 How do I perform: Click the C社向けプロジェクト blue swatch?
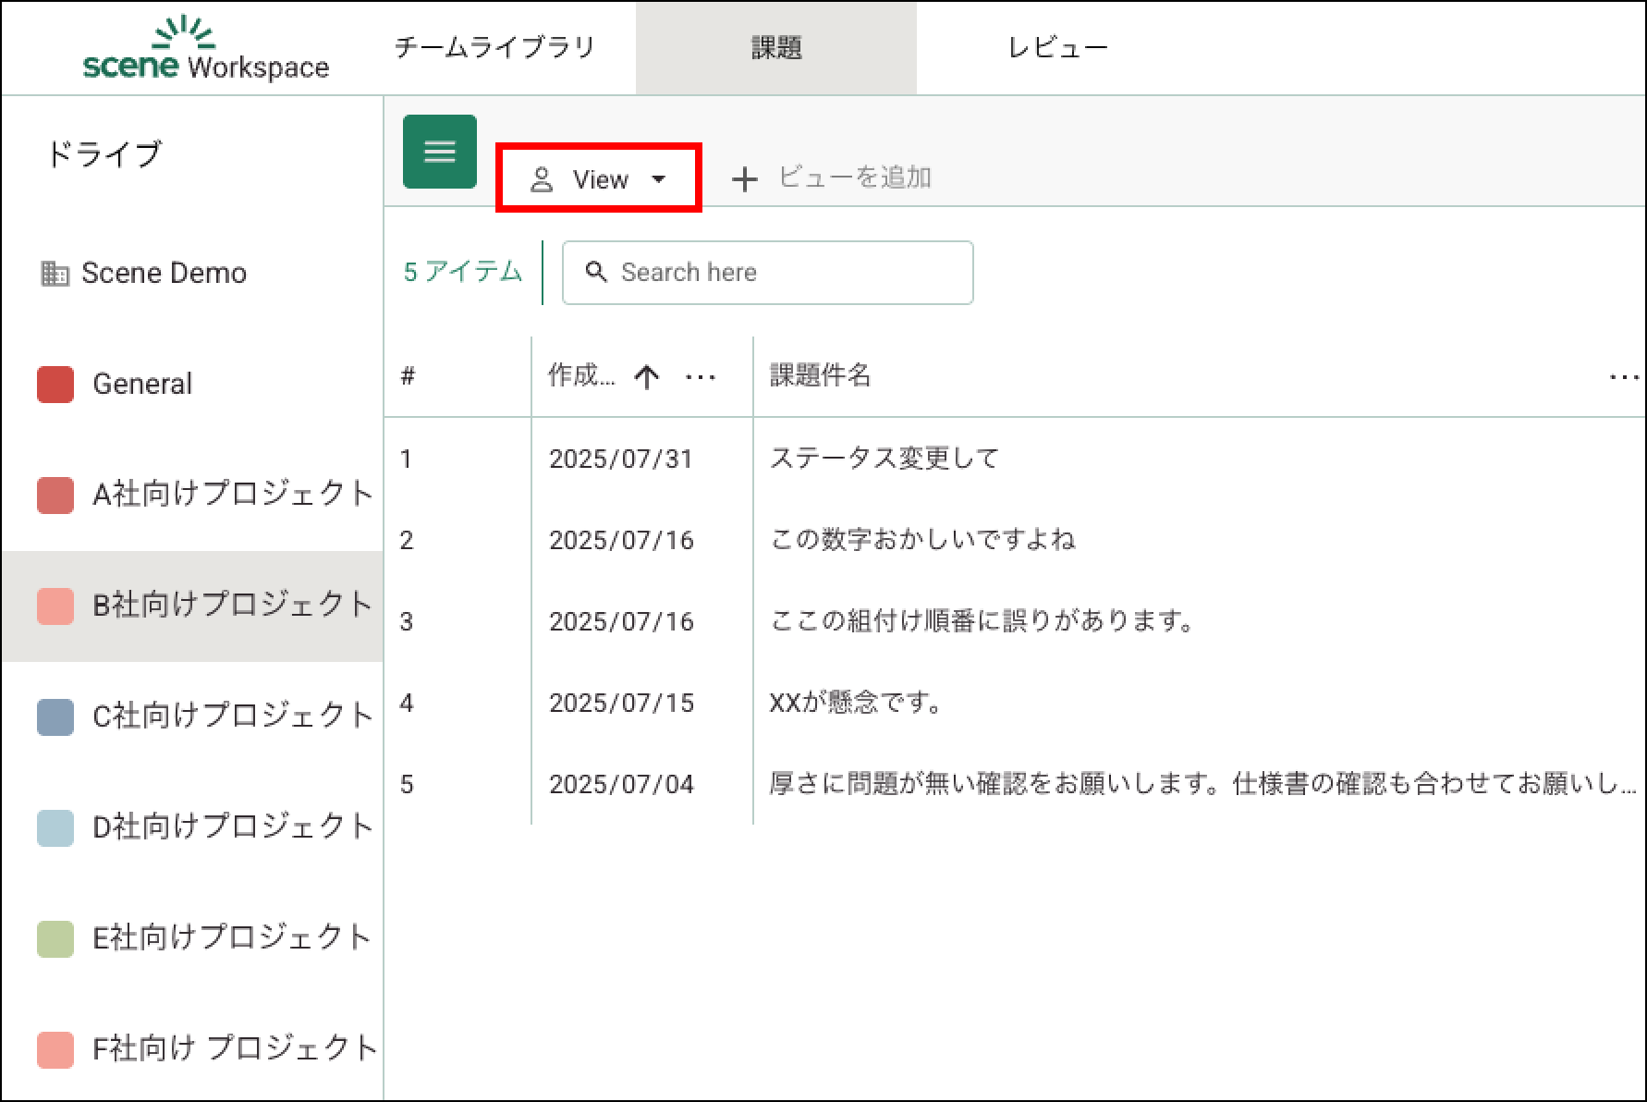[x=55, y=716]
